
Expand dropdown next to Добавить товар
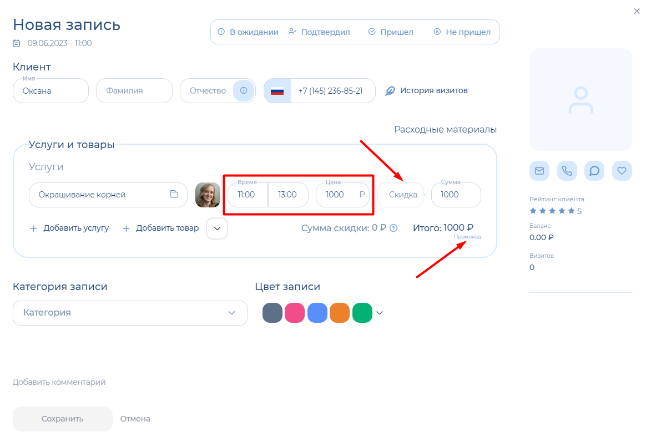217,228
